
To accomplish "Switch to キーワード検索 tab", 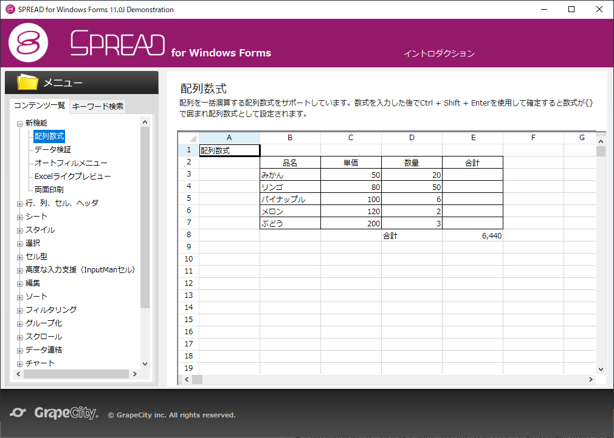I will coord(98,106).
